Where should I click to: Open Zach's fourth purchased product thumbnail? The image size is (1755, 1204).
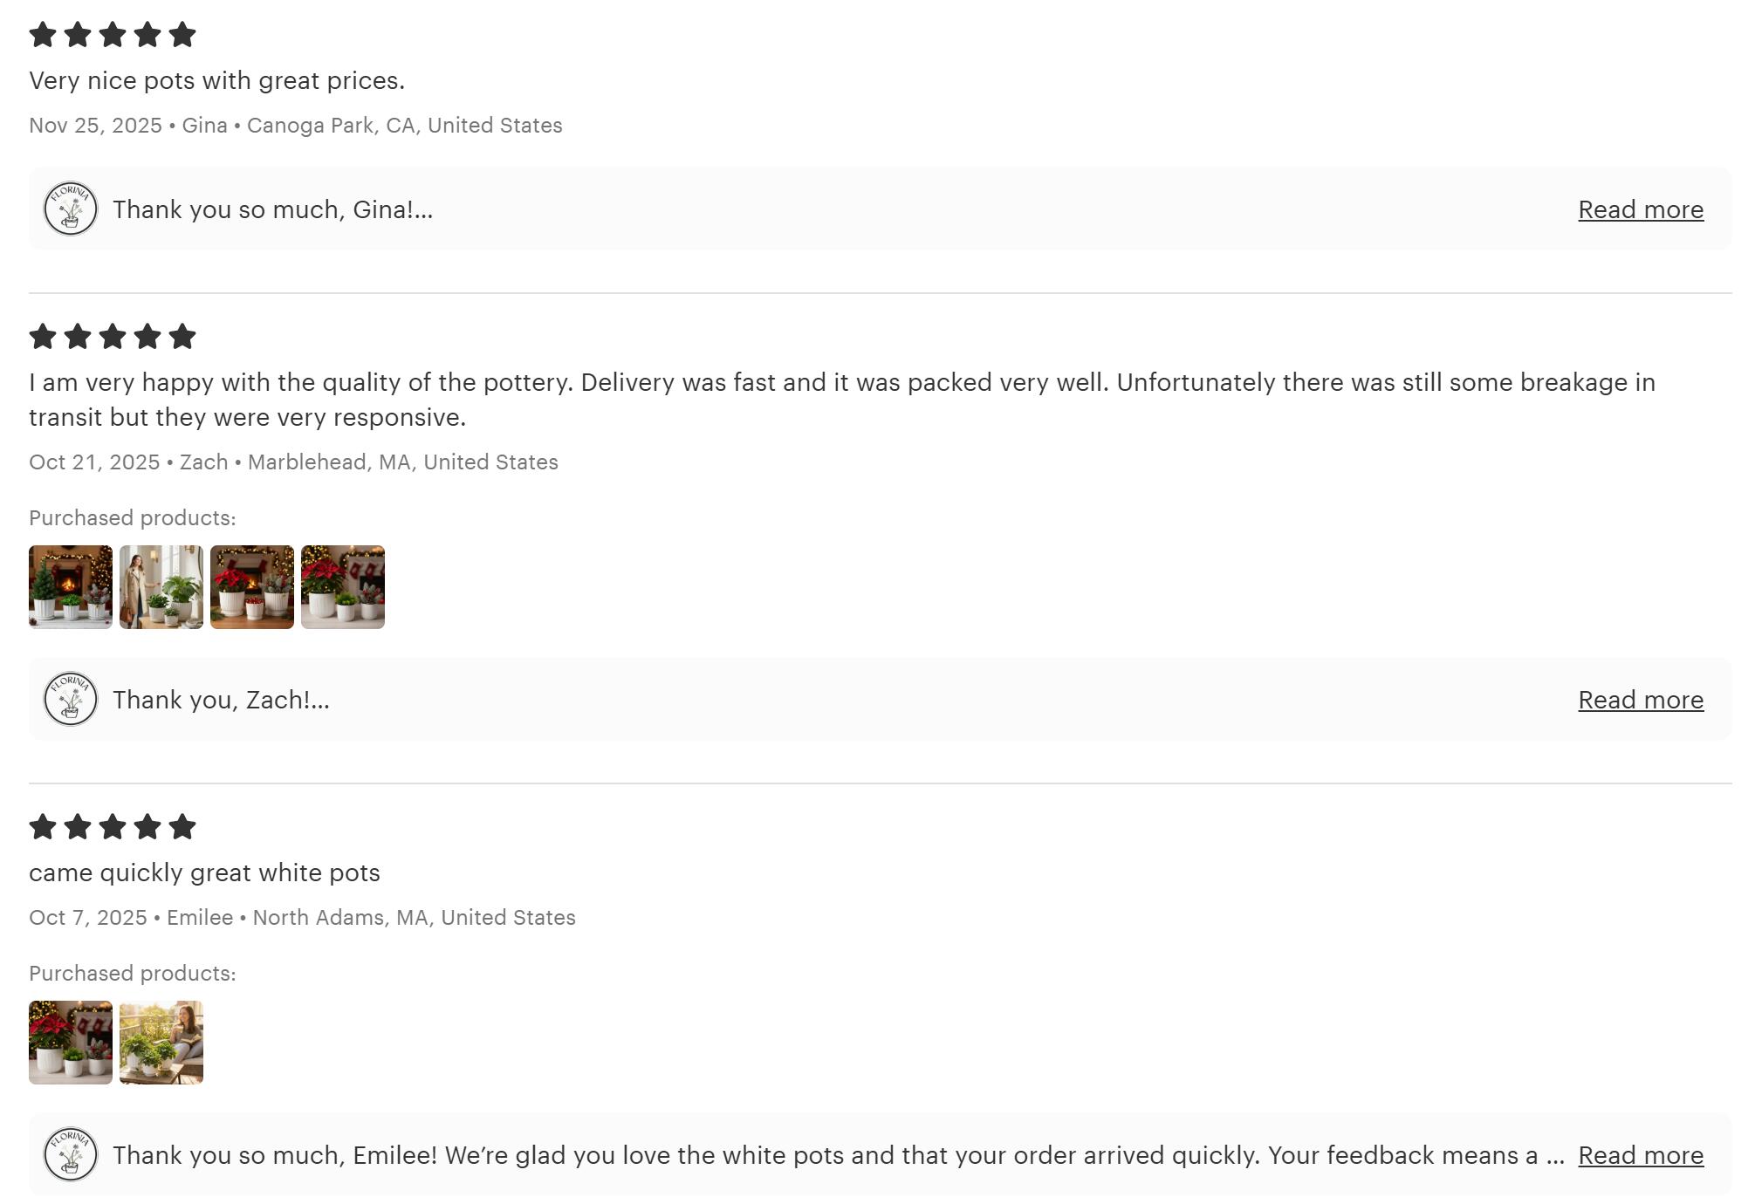click(343, 587)
